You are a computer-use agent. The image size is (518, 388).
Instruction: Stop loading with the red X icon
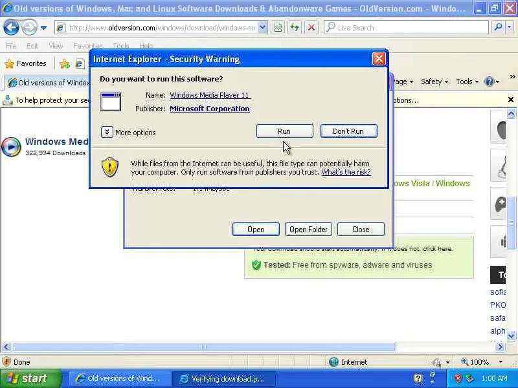pos(311,28)
